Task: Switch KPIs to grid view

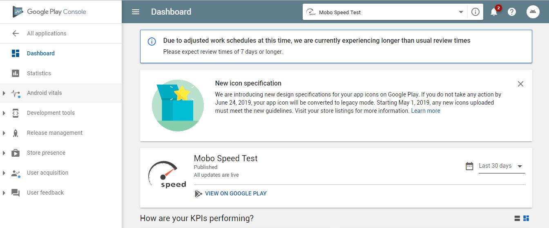Action: pos(526,218)
